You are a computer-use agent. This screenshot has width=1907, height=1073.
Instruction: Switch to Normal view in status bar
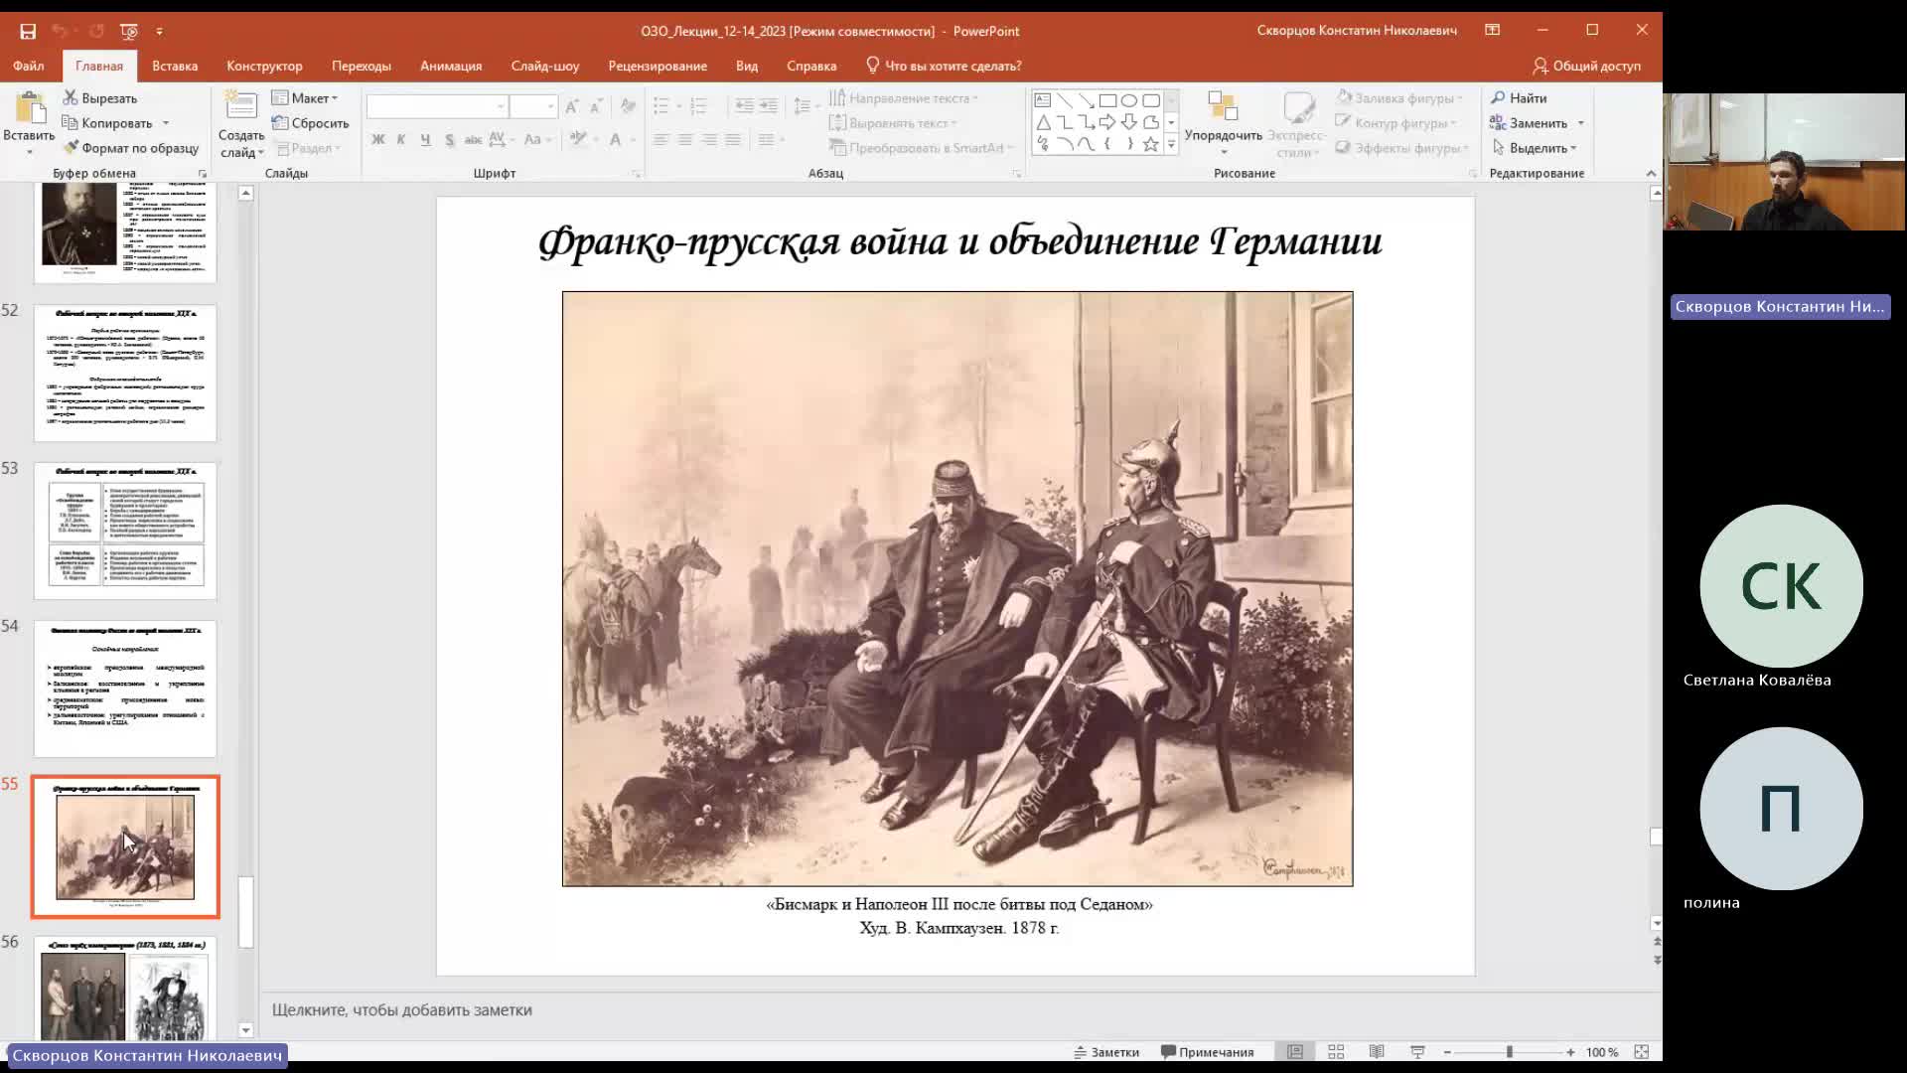click(x=1295, y=1052)
